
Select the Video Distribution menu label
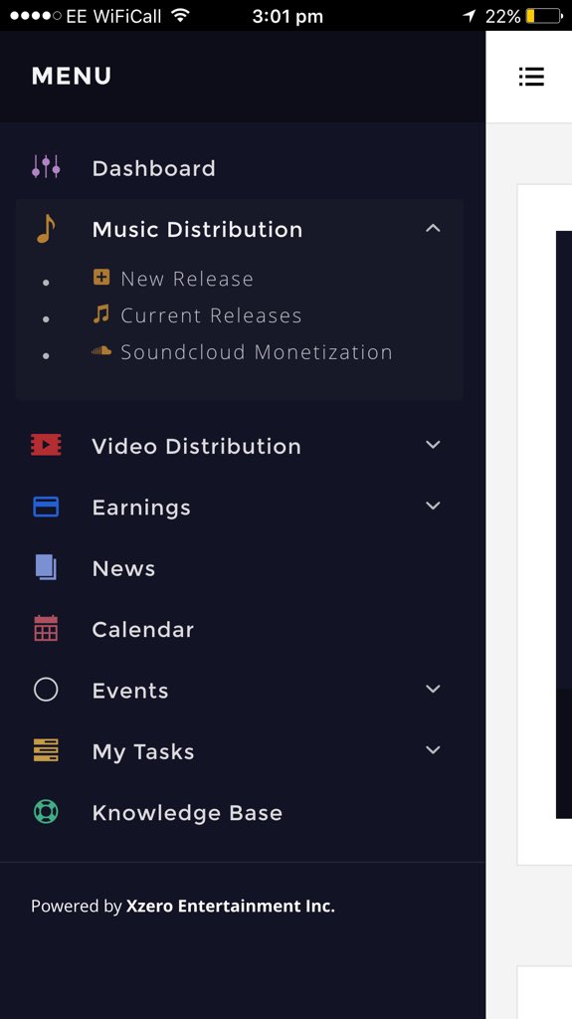click(196, 447)
